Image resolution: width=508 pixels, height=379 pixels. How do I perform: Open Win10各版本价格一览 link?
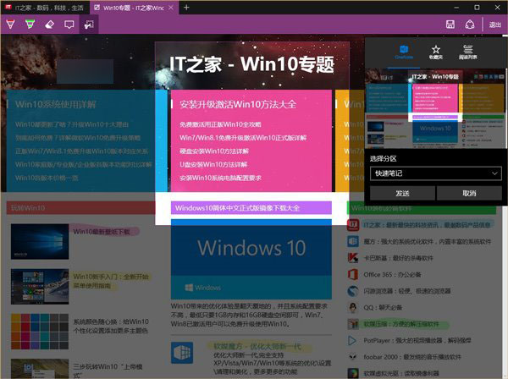coord(47,178)
